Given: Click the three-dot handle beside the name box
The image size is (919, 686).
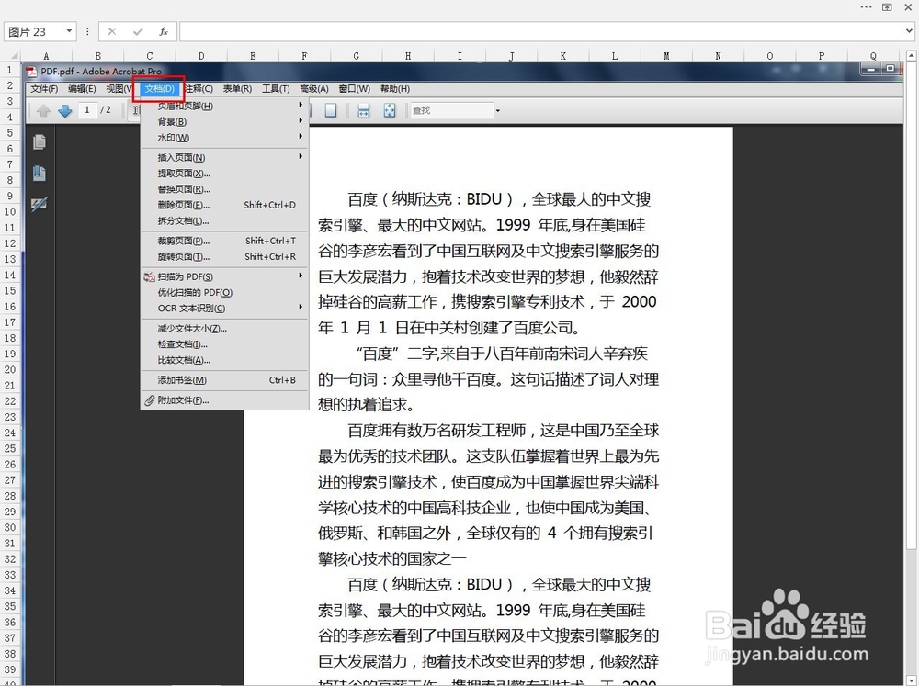Looking at the screenshot, I should pos(87,31).
